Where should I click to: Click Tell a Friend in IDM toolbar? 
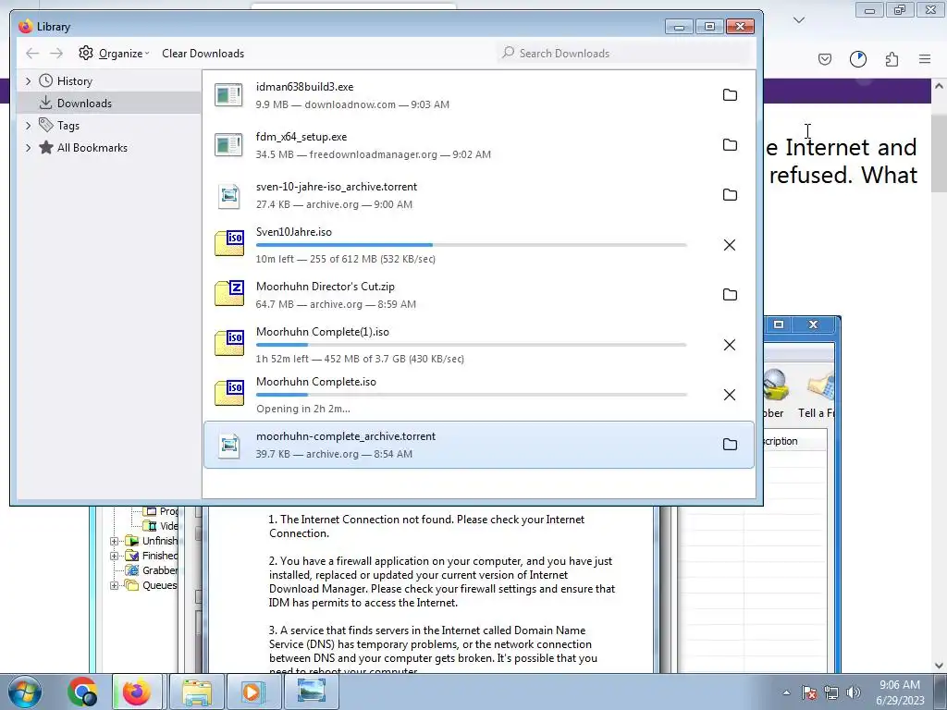click(818, 392)
